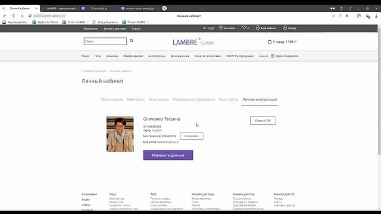381x214 pixels.
Task: Open the shopping cart bag icon
Action: [270, 42]
